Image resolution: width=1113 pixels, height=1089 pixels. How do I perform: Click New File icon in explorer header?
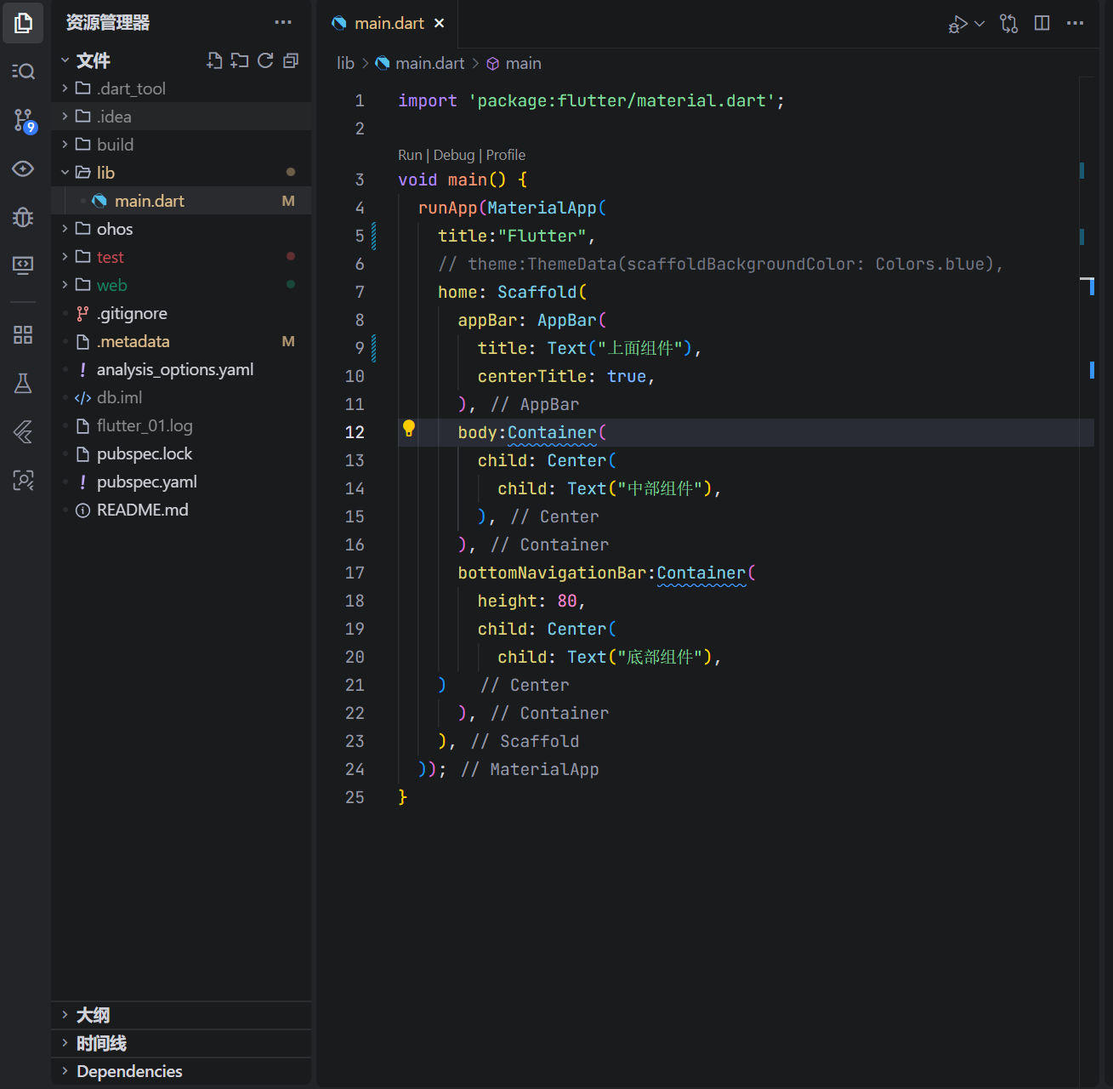pyautogui.click(x=214, y=60)
